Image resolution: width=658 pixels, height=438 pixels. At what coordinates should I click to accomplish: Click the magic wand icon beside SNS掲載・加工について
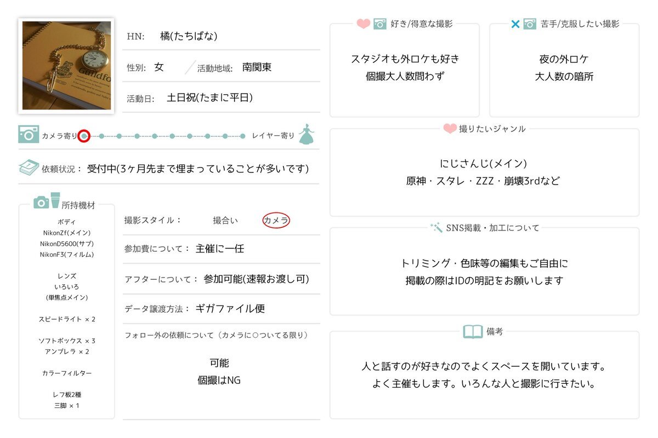(436, 227)
